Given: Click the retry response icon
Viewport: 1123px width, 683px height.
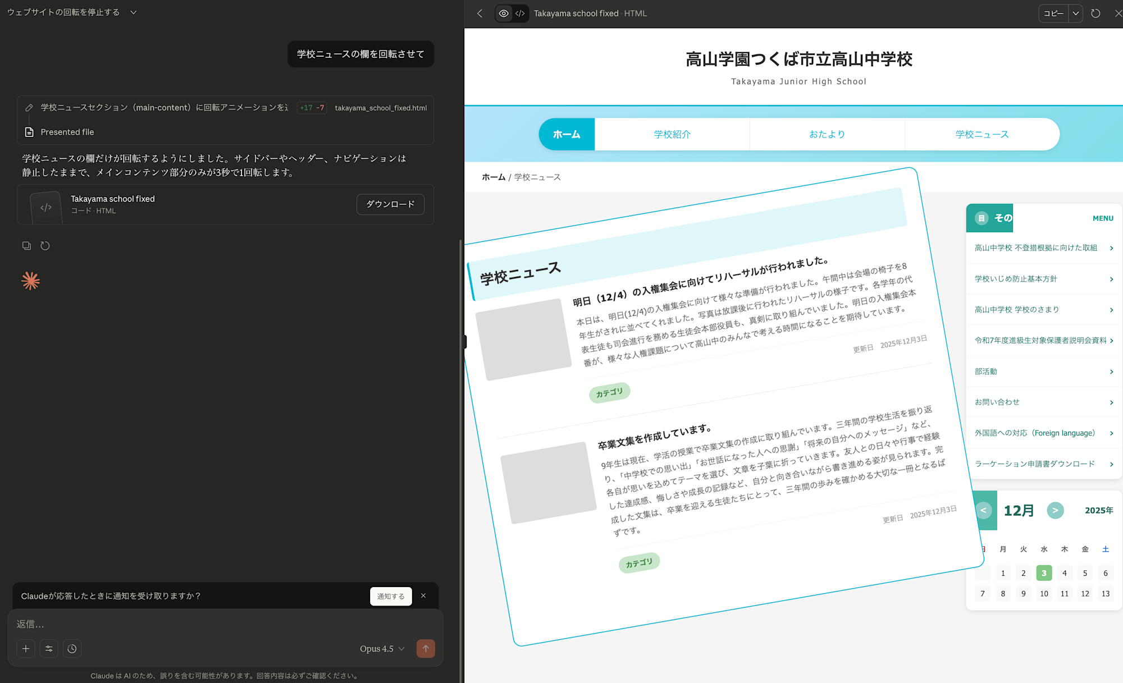Looking at the screenshot, I should click(x=45, y=246).
